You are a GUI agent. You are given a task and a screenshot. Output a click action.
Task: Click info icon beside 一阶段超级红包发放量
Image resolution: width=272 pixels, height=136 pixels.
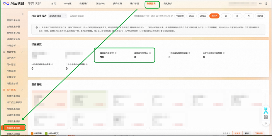point(189,53)
